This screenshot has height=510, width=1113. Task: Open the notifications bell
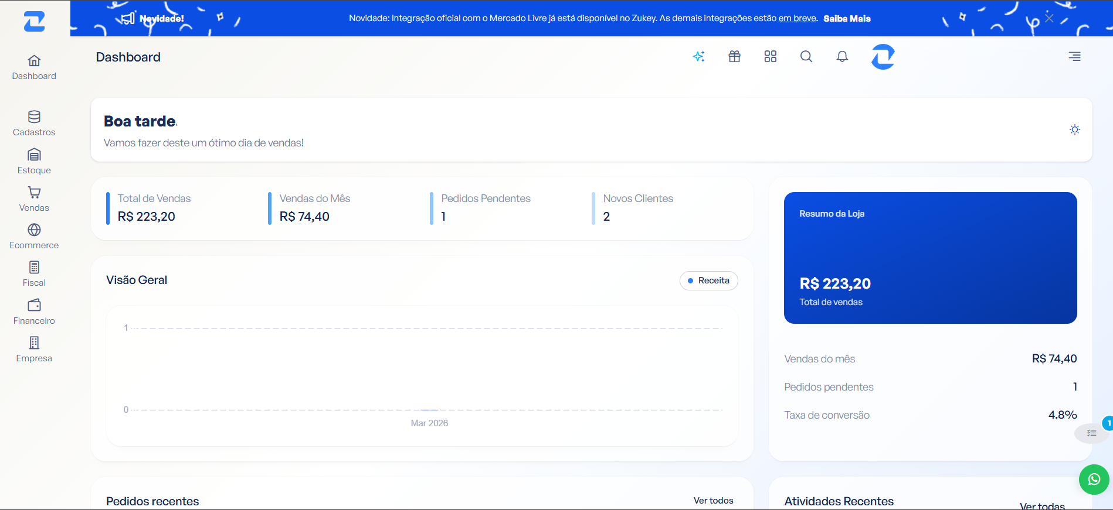(842, 56)
